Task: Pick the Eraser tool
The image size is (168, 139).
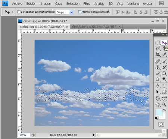Action: pyautogui.click(x=158, y=73)
